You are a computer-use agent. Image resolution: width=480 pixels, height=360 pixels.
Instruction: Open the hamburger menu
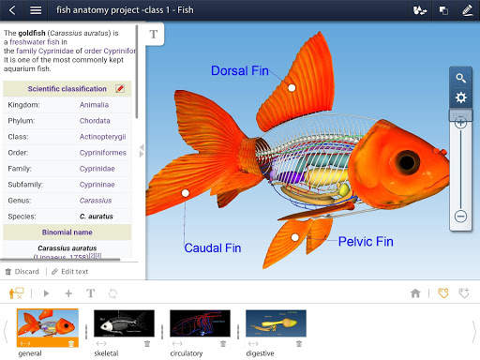(36, 10)
